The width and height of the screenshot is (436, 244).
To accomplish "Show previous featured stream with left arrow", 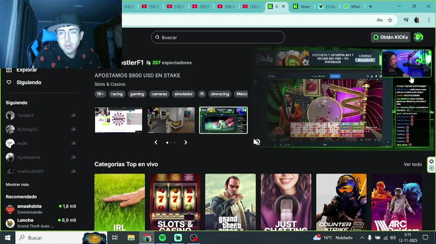I will (156, 142).
